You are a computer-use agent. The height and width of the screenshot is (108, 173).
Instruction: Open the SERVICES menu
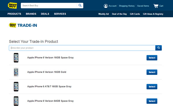60,14
